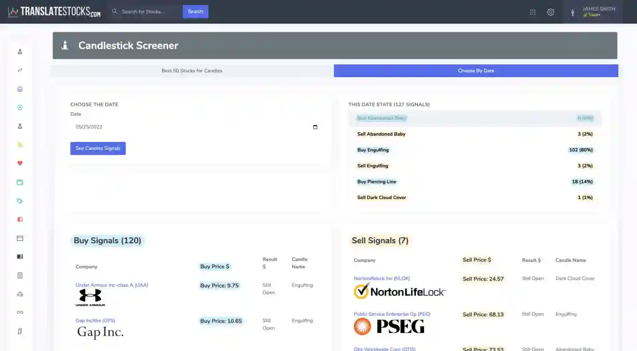Image resolution: width=637 pixels, height=351 pixels.
Task: Click Sell Price: 24.57 cell
Action: tap(483, 279)
